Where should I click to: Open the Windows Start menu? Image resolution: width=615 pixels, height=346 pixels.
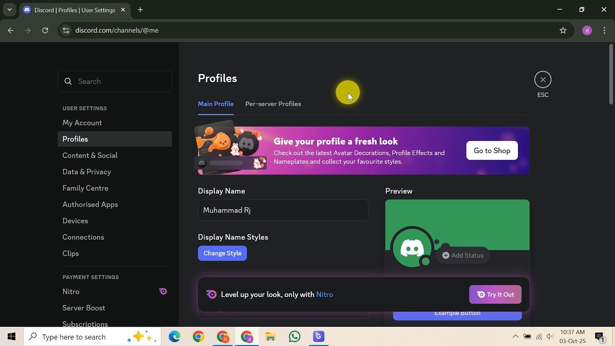(x=12, y=337)
